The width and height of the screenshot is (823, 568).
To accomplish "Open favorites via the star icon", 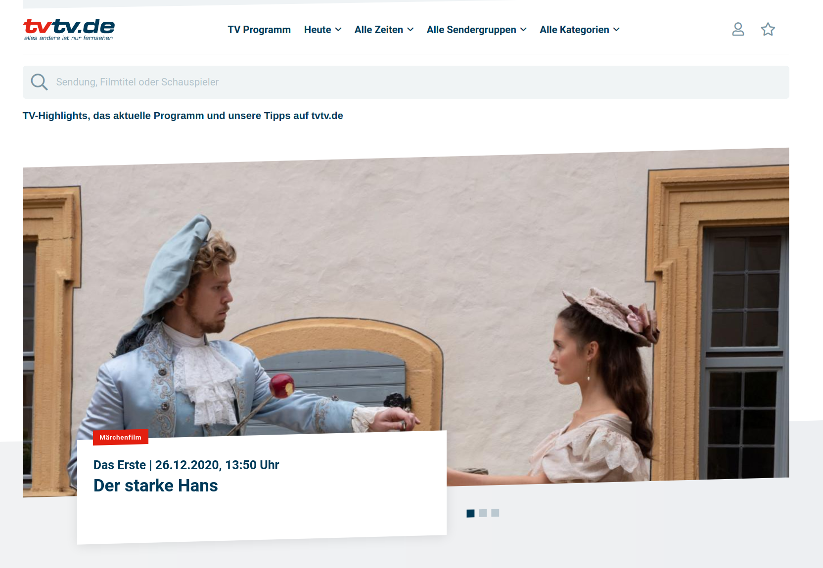I will [x=768, y=30].
